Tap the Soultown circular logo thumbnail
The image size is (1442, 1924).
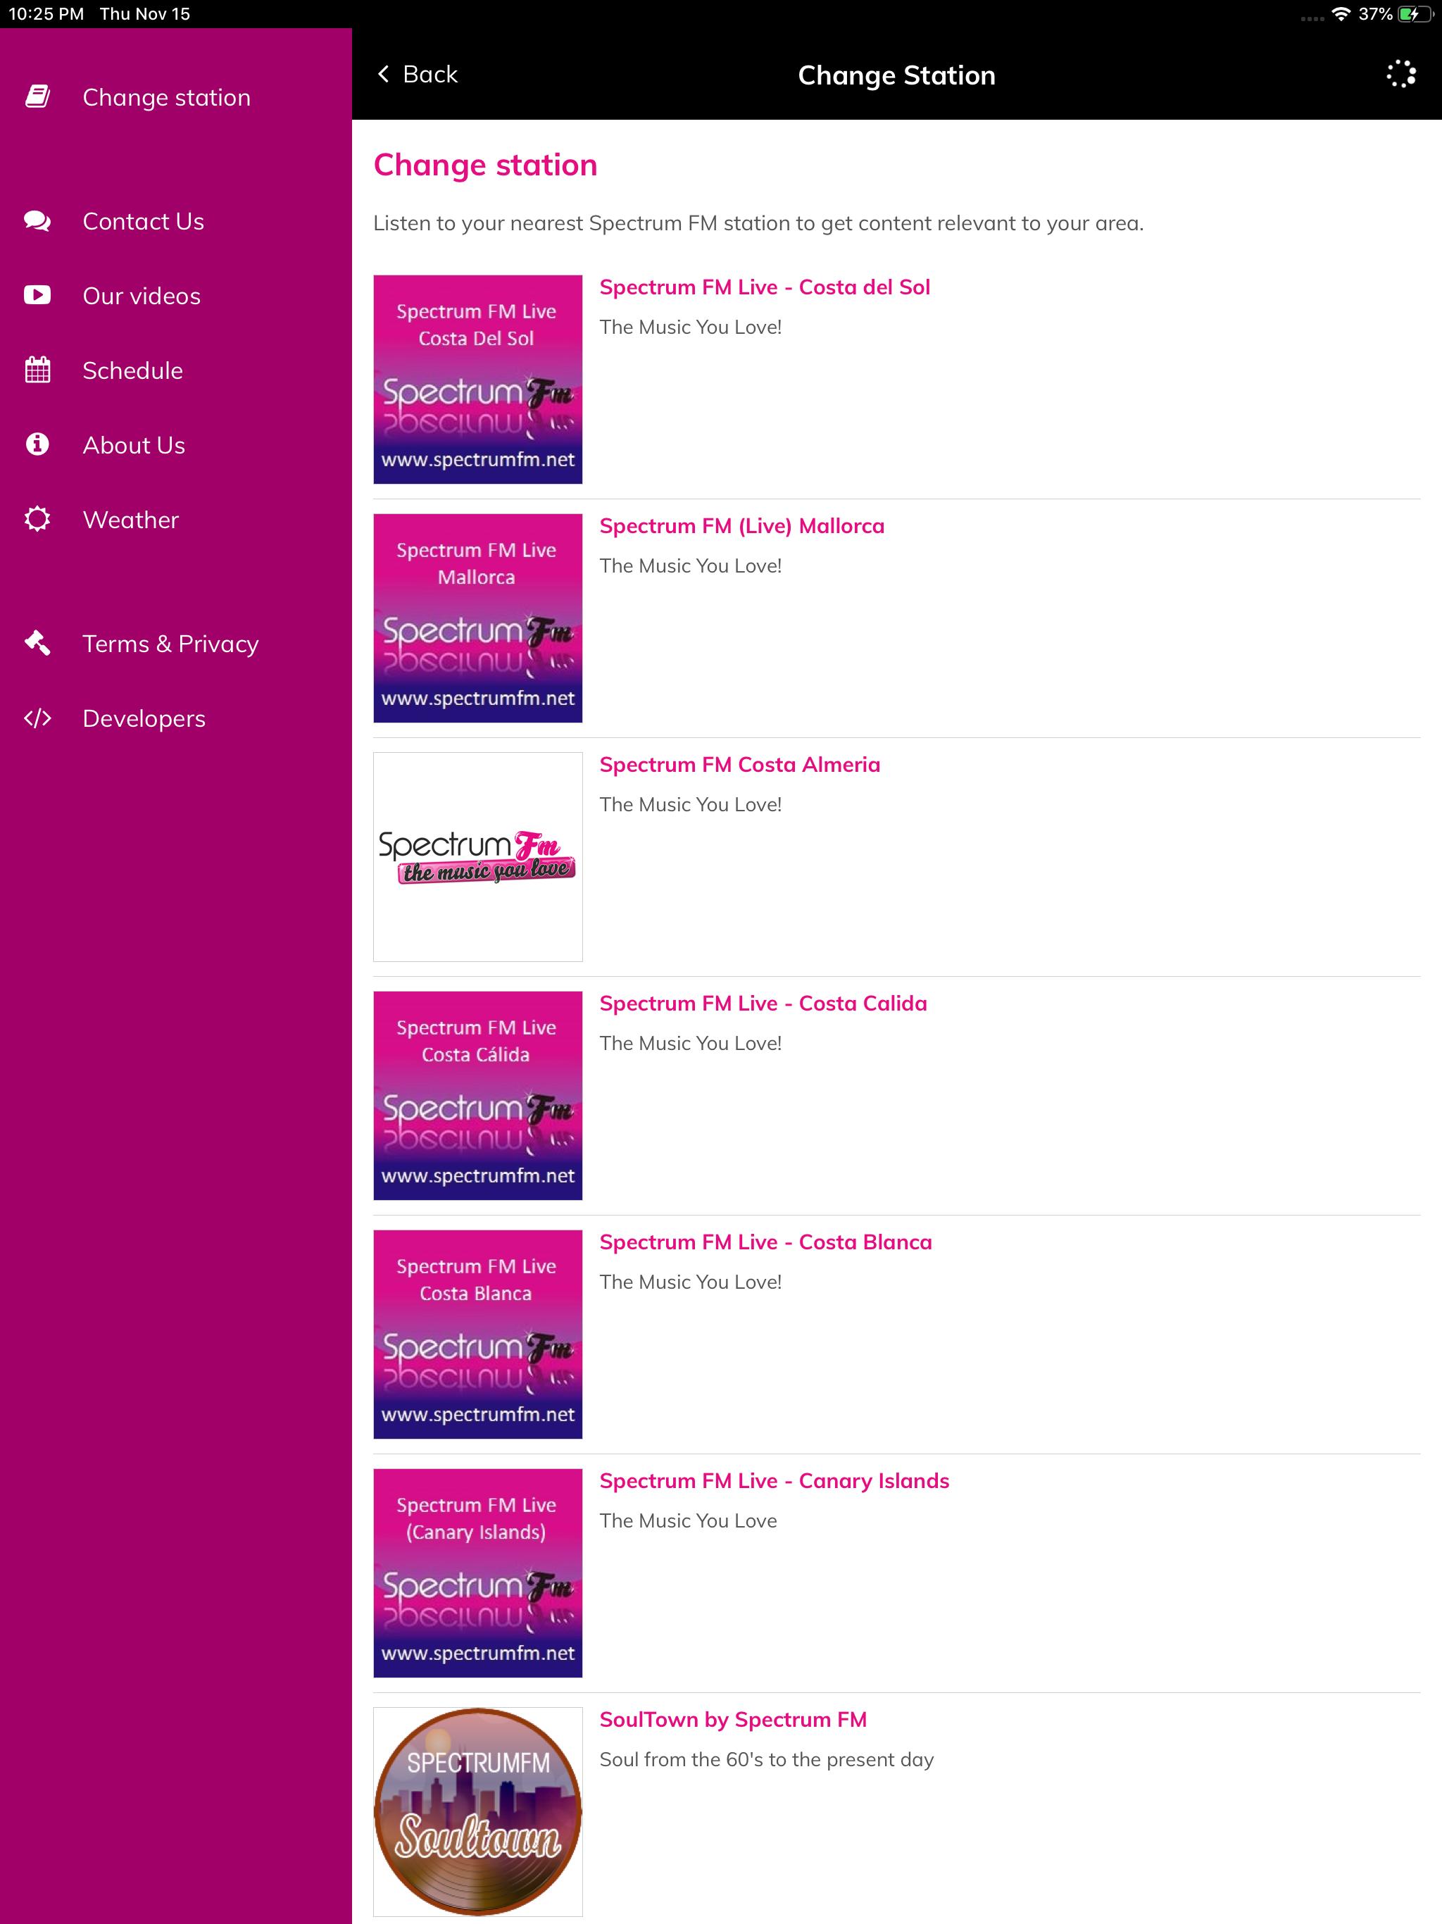pyautogui.click(x=477, y=1812)
